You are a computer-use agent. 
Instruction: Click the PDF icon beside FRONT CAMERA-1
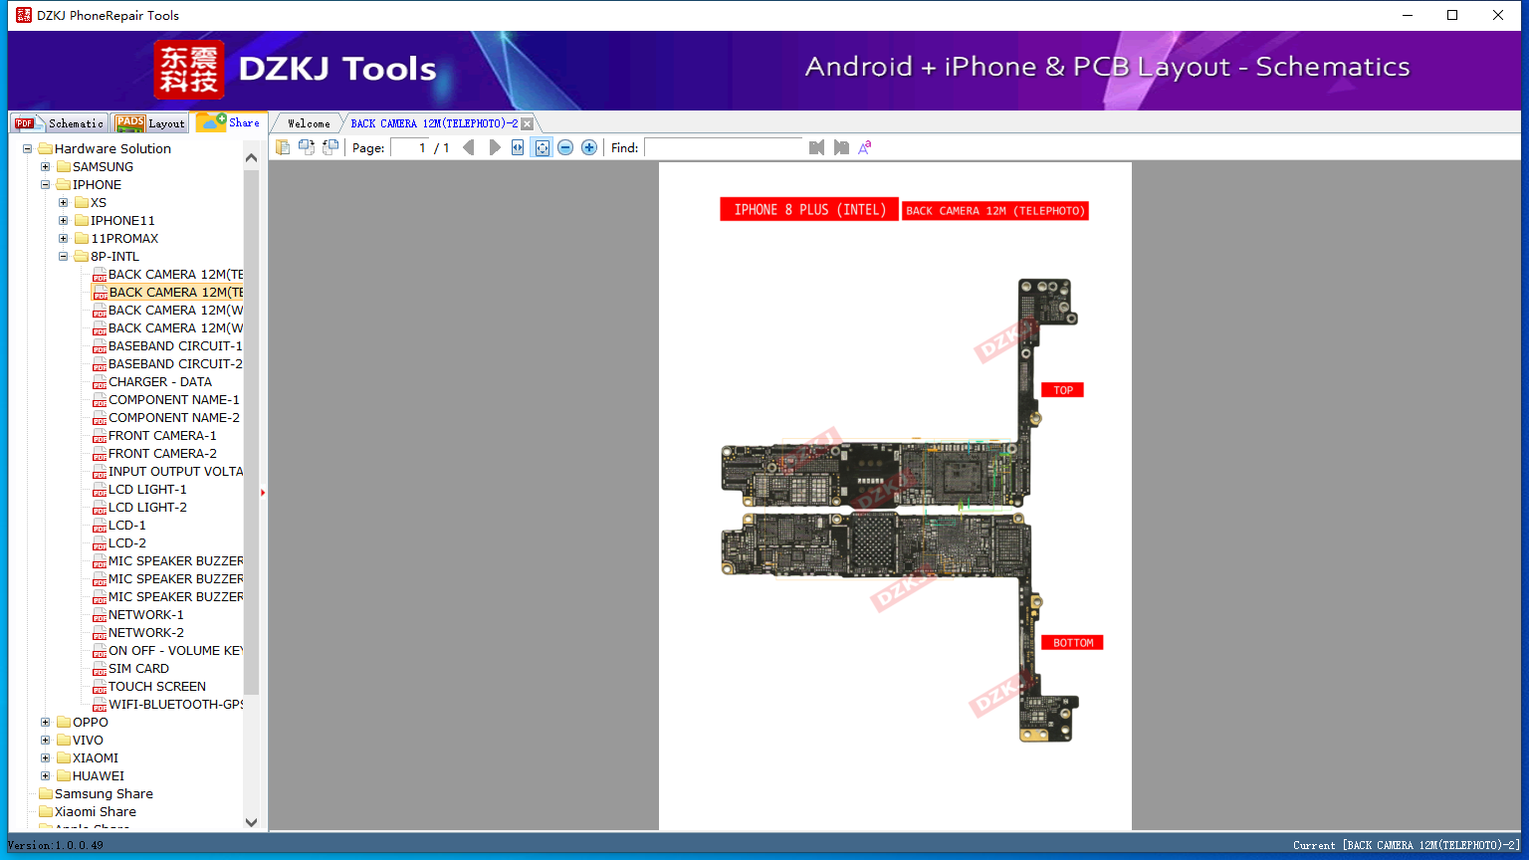[x=100, y=436]
